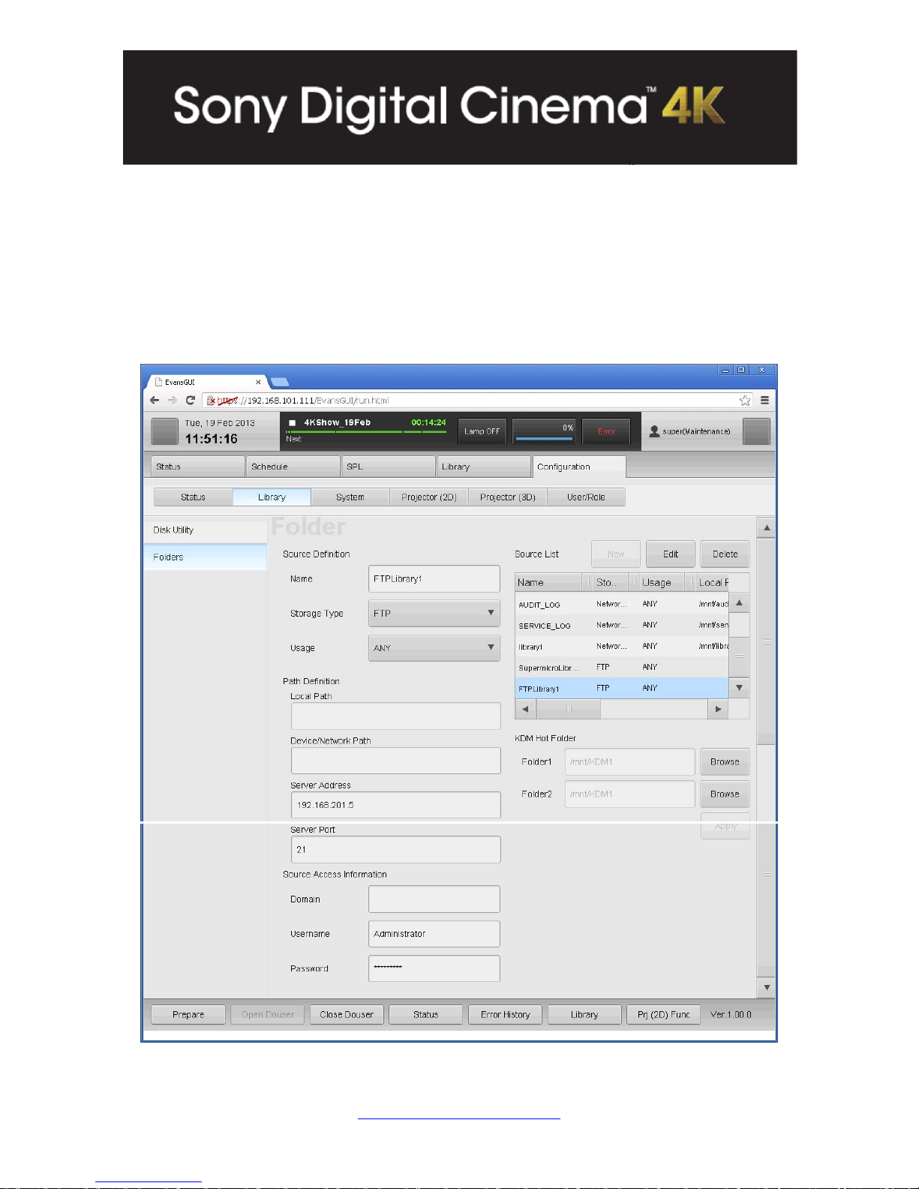The image size is (919, 1189).
Task: Open the browser hamburger menu
Action: point(764,401)
